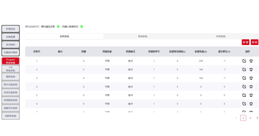This screenshot has height=136, width=259.
Task: Select the 起弧参数 tab
Action: [x=64, y=36]
